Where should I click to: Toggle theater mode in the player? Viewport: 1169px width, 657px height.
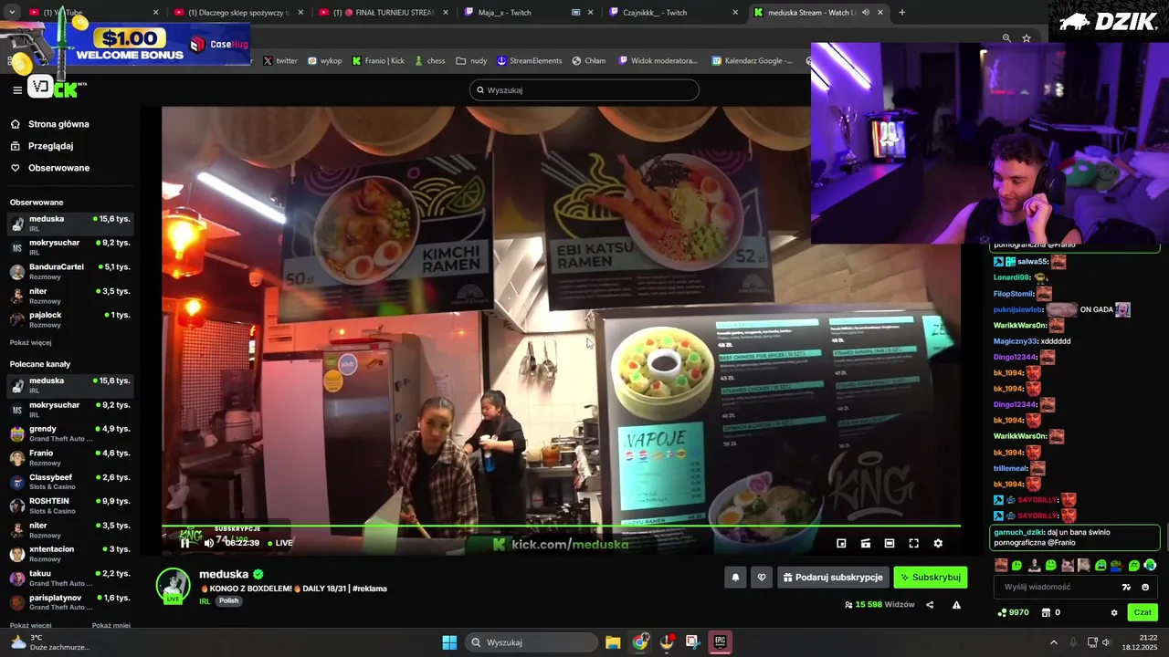890,543
